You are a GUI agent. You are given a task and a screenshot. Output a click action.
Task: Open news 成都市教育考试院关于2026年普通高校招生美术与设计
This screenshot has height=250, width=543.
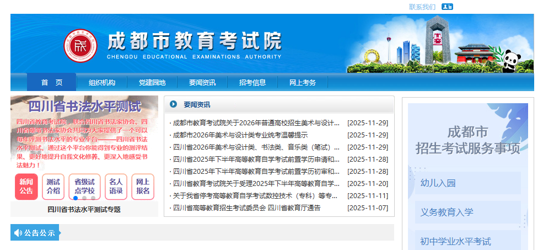256,123
